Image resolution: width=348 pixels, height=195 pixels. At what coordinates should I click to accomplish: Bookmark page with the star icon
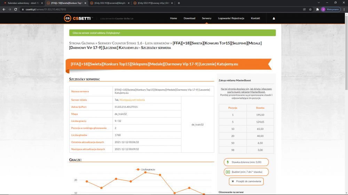310,9
